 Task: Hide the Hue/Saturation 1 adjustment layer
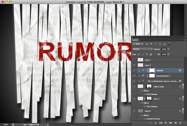pos(134,76)
